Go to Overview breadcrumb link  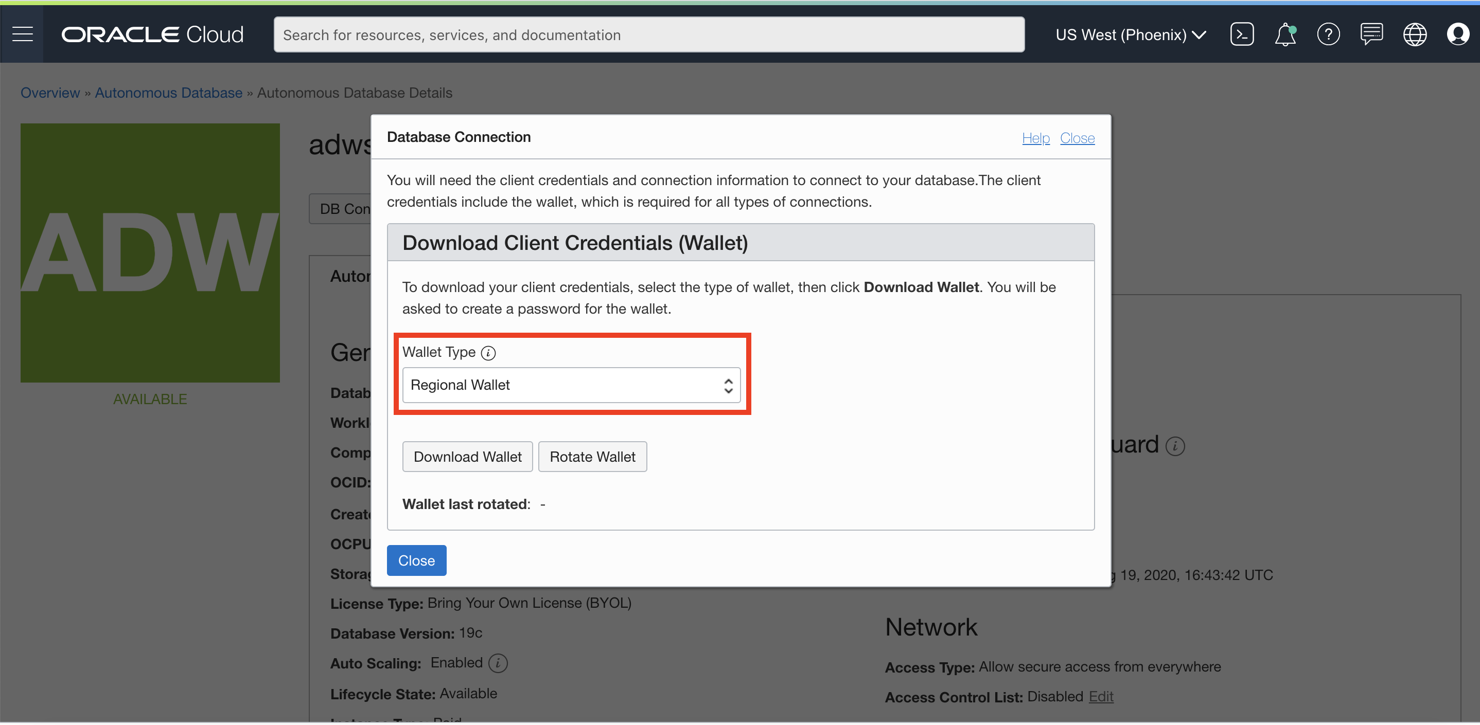pos(50,93)
